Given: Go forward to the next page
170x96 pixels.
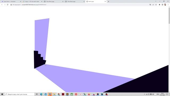Looking at the screenshot, I should (5, 5).
